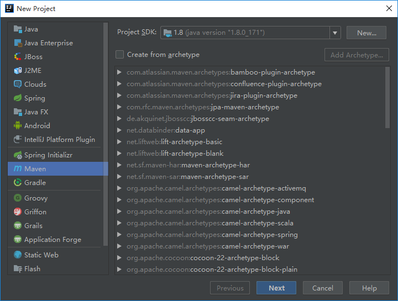Expand the jbosscc-seam-archetype node
This screenshot has width=398, height=301.
119,119
